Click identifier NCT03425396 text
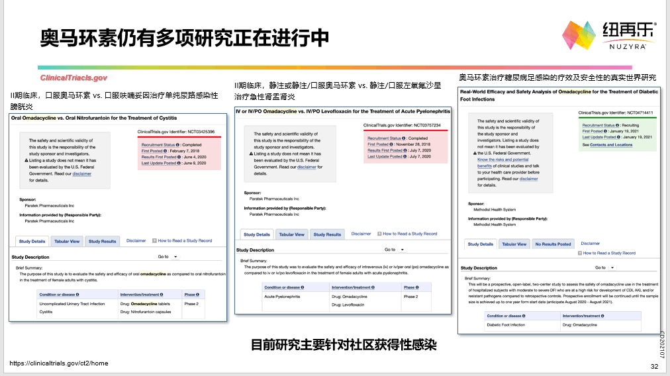670x376 pixels. point(201,132)
